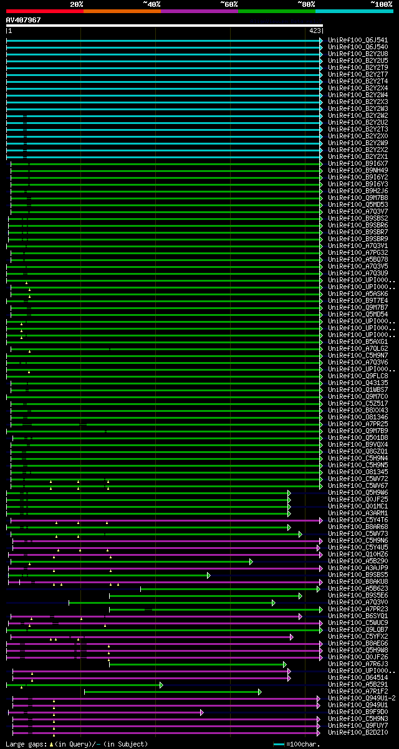Click the cyan ~100% identity legend segment

tap(354, 11)
